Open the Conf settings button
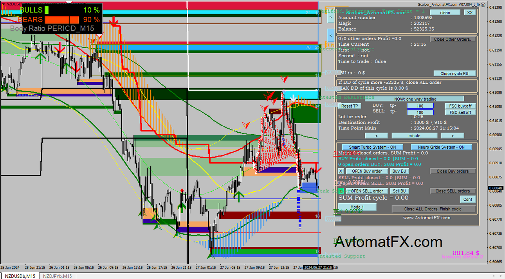The width and height of the screenshot is (505, 279). pos(468,199)
